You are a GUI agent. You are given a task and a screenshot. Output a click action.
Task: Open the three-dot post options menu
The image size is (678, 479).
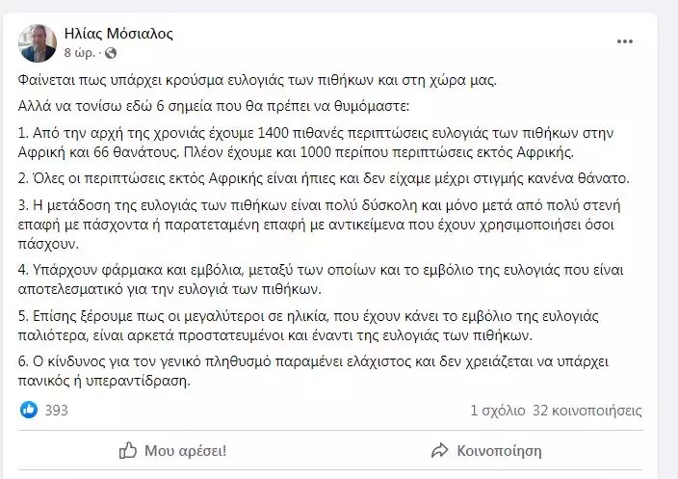click(625, 41)
